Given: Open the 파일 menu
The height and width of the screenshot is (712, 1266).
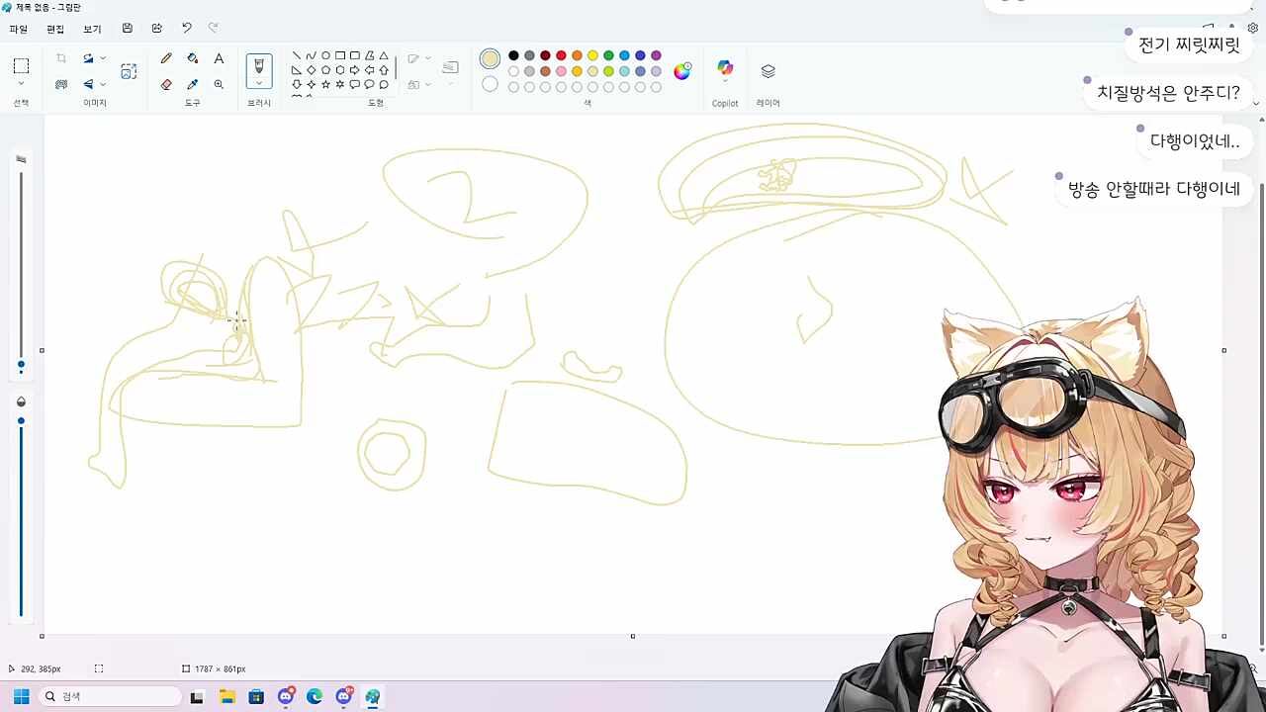Looking at the screenshot, I should (x=18, y=29).
